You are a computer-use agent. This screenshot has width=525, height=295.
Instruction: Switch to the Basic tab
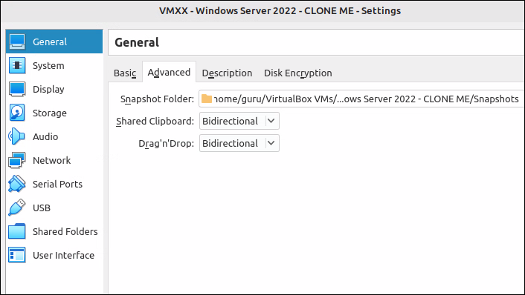pyautogui.click(x=125, y=73)
